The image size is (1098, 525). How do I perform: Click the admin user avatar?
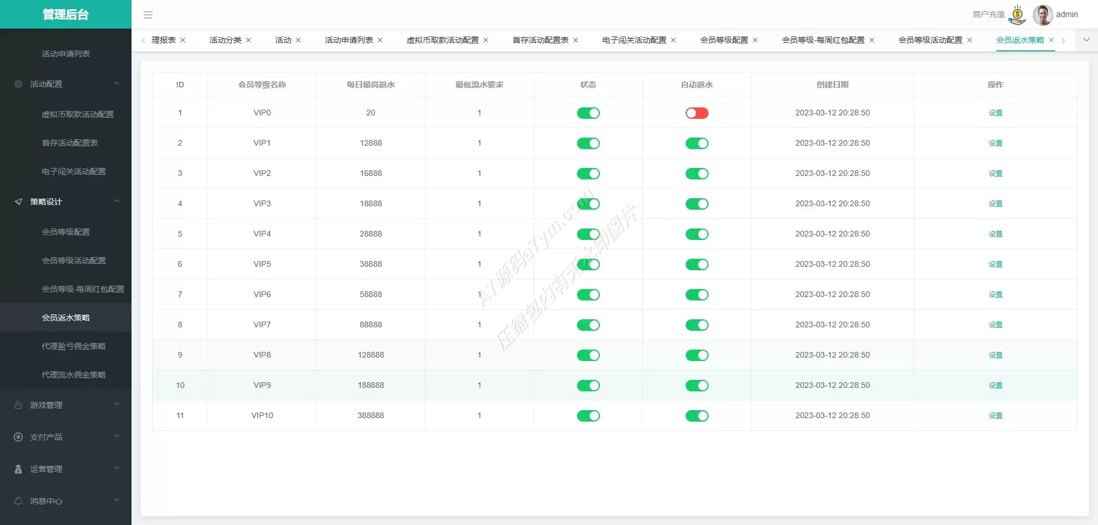click(1043, 15)
